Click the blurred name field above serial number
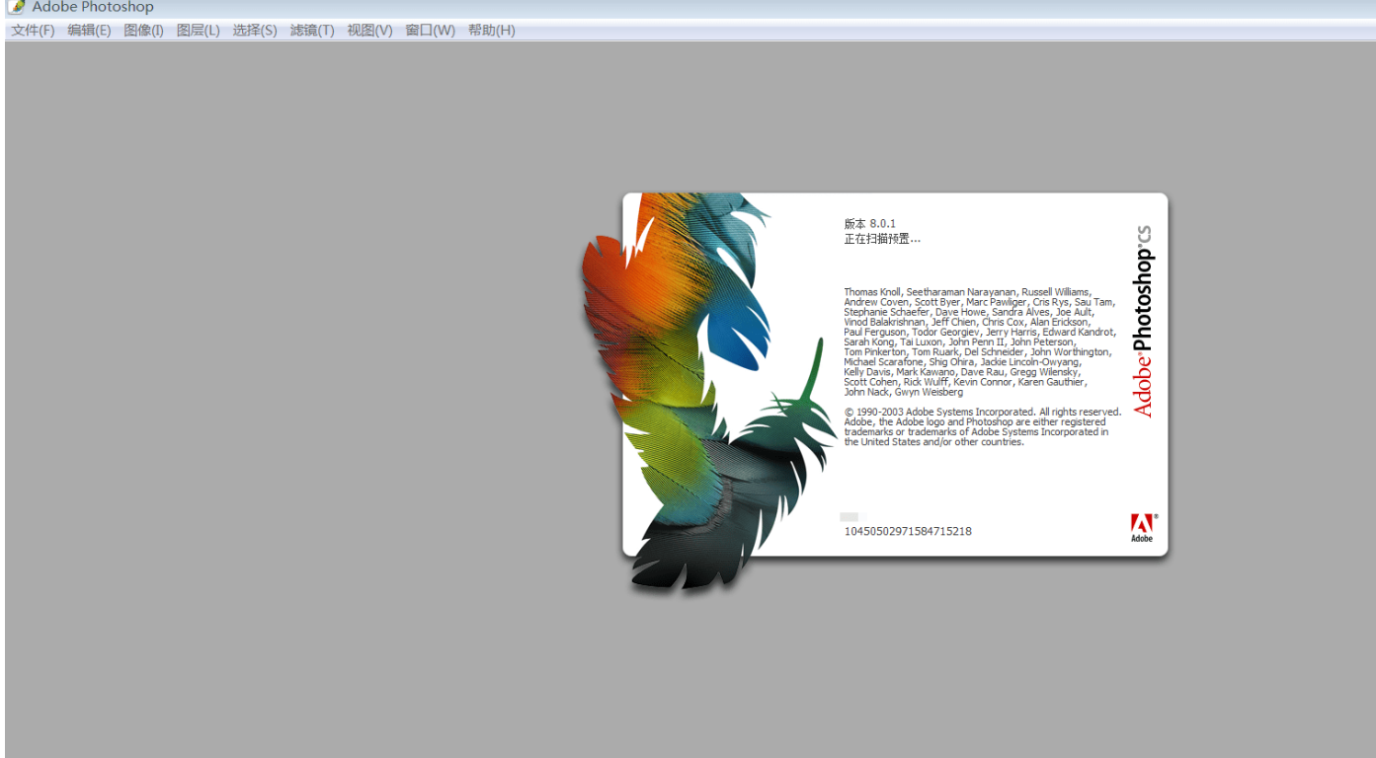 click(x=852, y=517)
